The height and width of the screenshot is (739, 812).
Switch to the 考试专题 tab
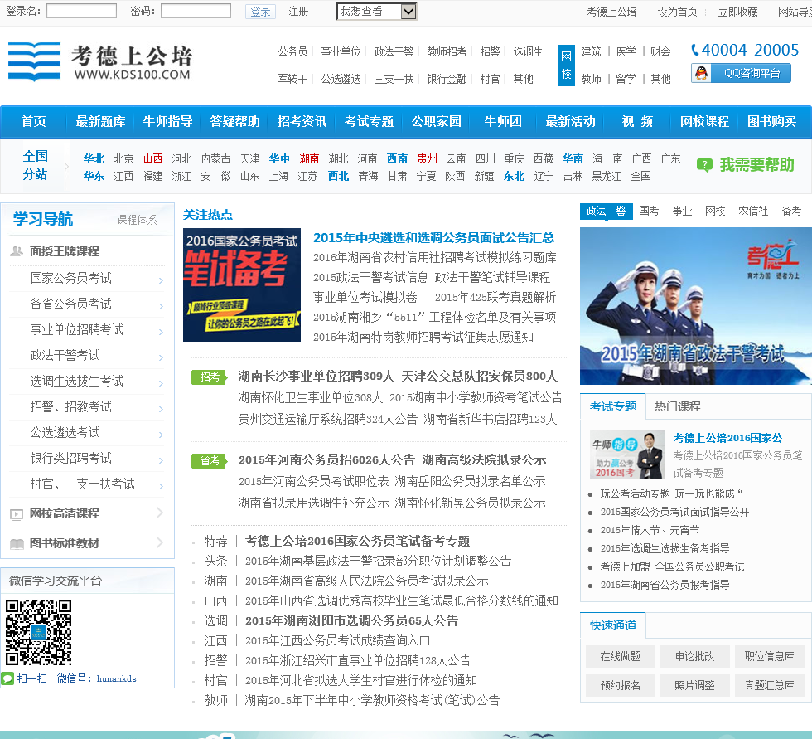tap(612, 406)
